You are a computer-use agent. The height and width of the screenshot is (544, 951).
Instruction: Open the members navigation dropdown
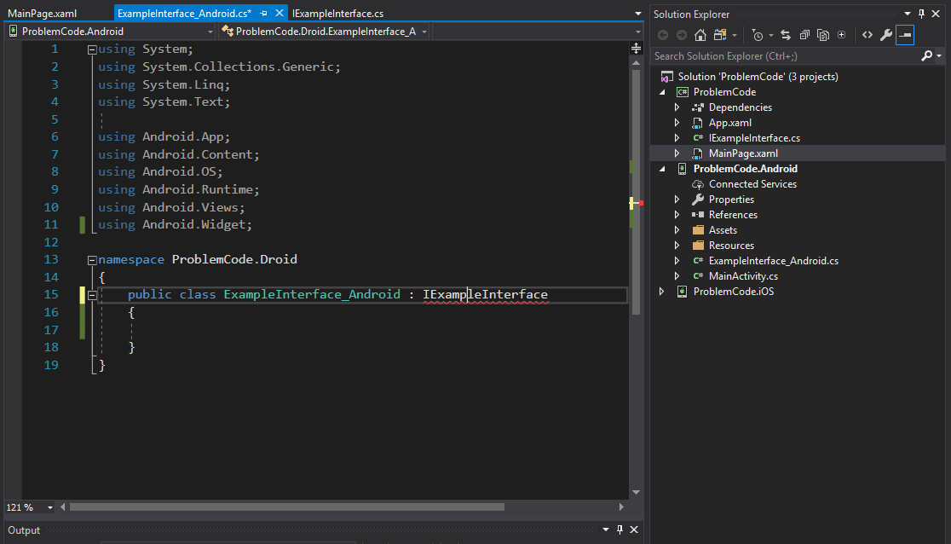pyautogui.click(x=637, y=32)
